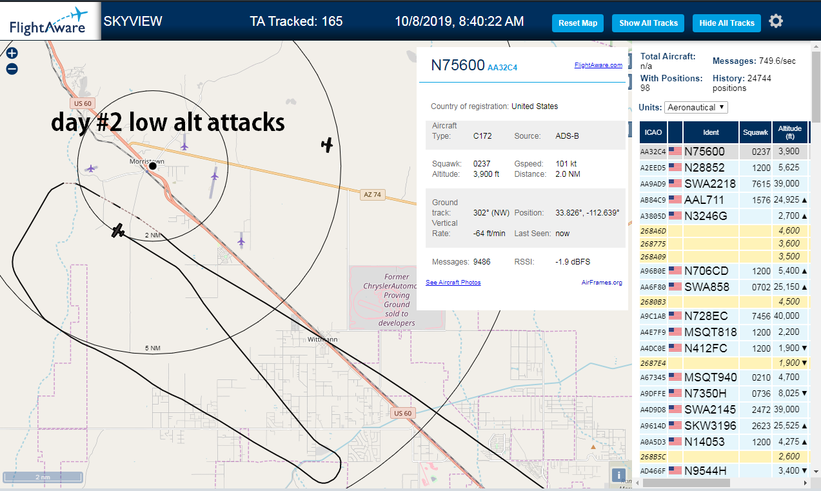Sort the table by Altitude (ft) column
This screenshot has height=491, width=821.
click(790, 132)
